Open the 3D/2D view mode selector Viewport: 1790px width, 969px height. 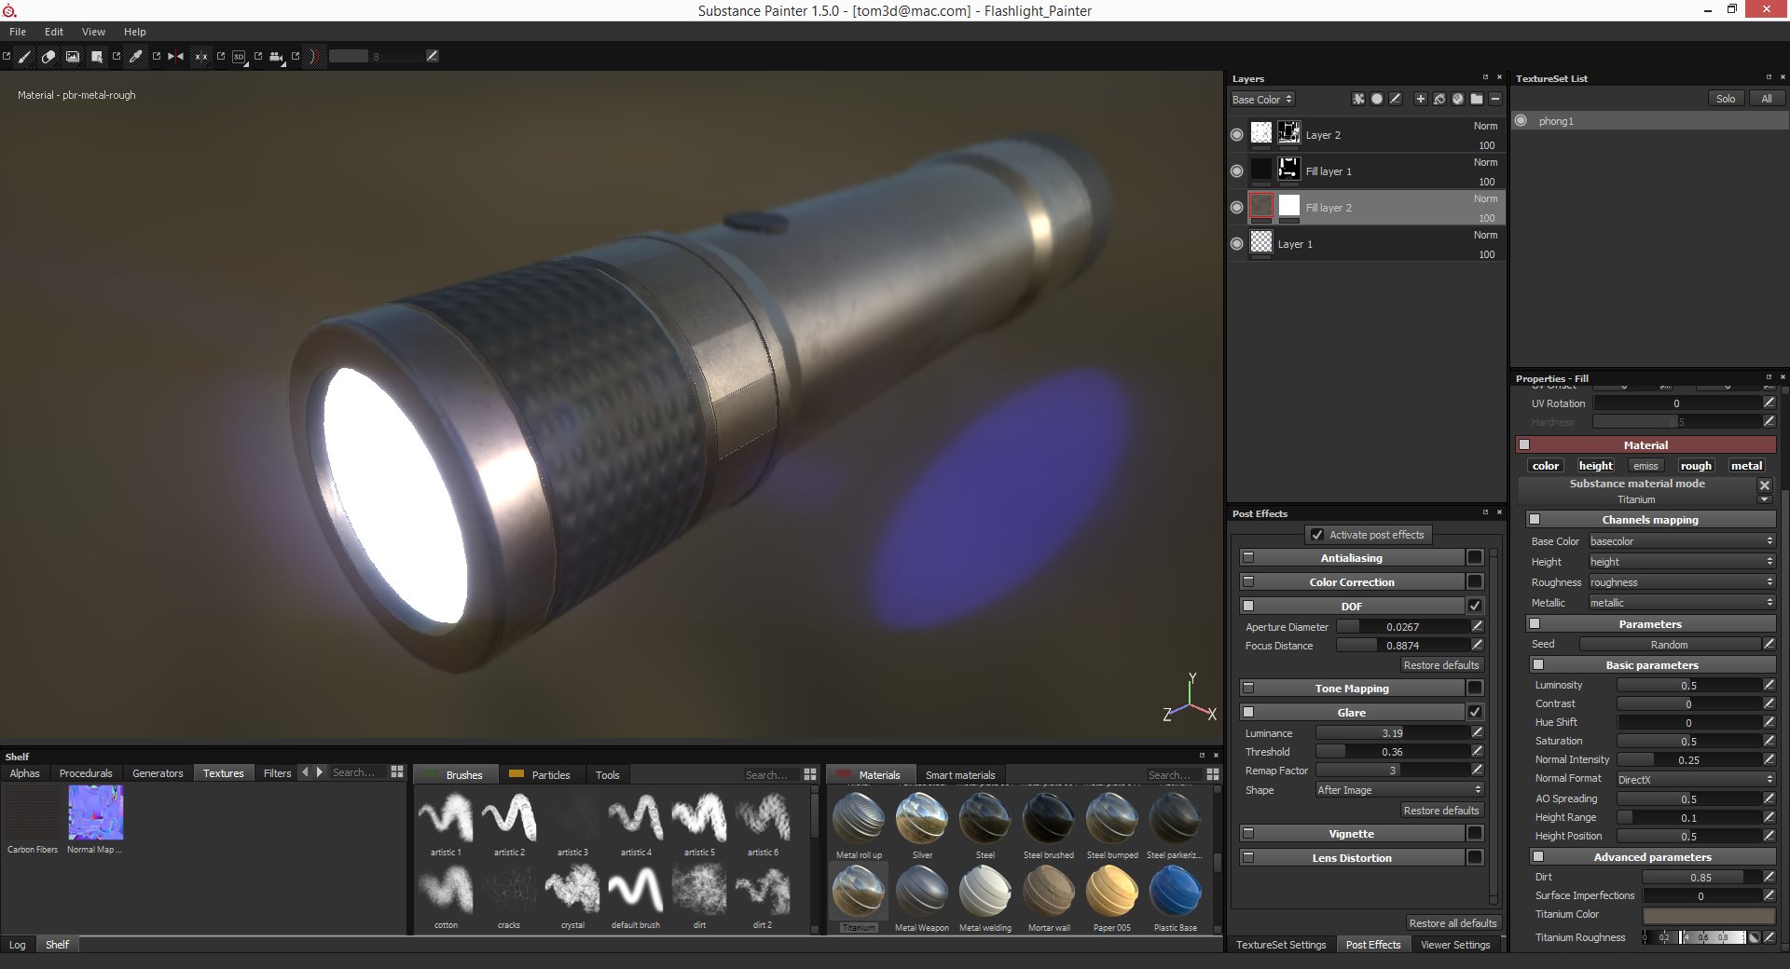click(240, 57)
